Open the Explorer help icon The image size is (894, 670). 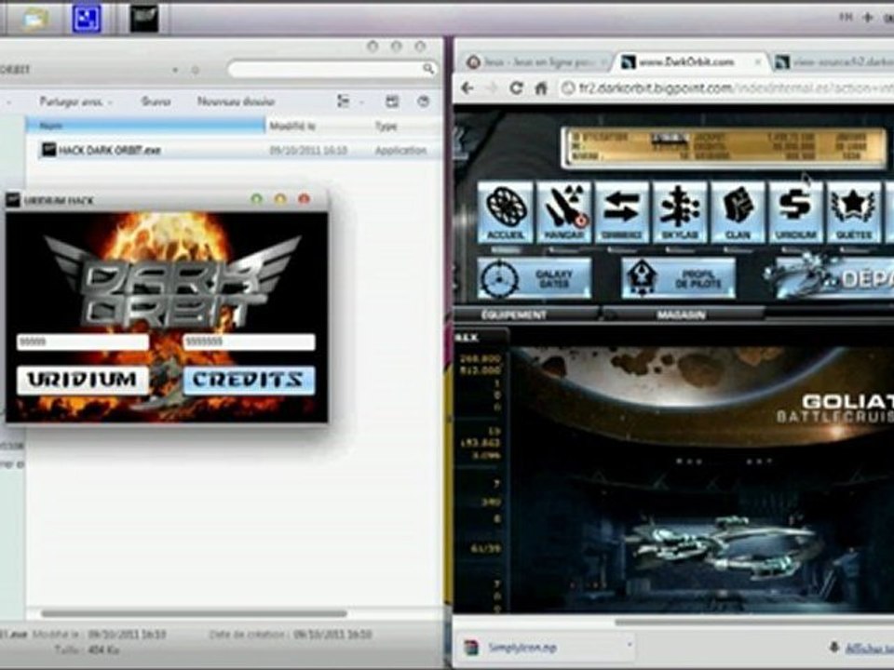[423, 101]
